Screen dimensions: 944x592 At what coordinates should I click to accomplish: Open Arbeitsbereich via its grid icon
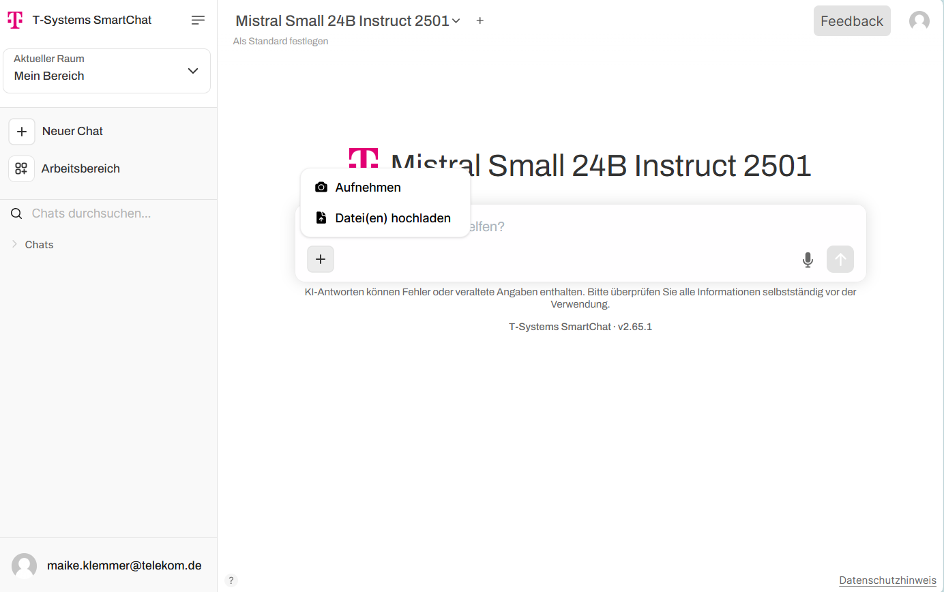point(22,168)
